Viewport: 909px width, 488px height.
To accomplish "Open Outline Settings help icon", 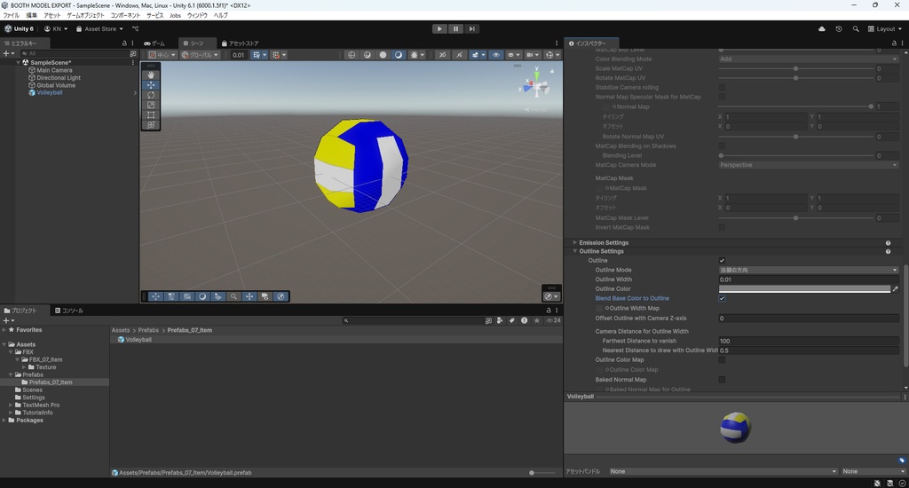I will pos(888,251).
